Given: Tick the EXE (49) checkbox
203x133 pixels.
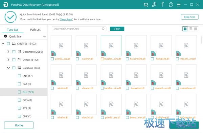Looking at the screenshot, I should pos(19,100).
